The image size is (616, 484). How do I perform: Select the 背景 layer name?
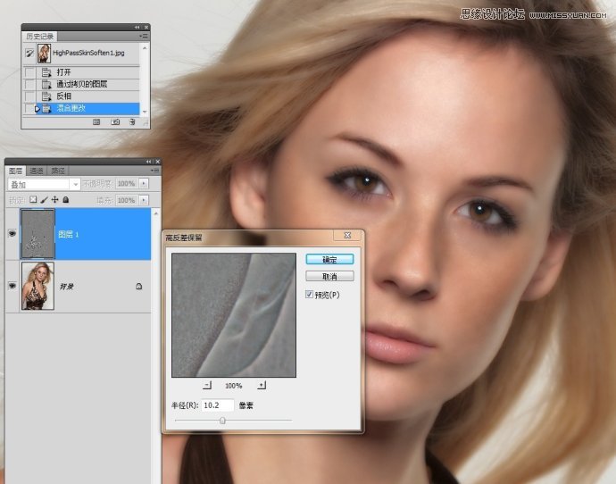point(66,287)
